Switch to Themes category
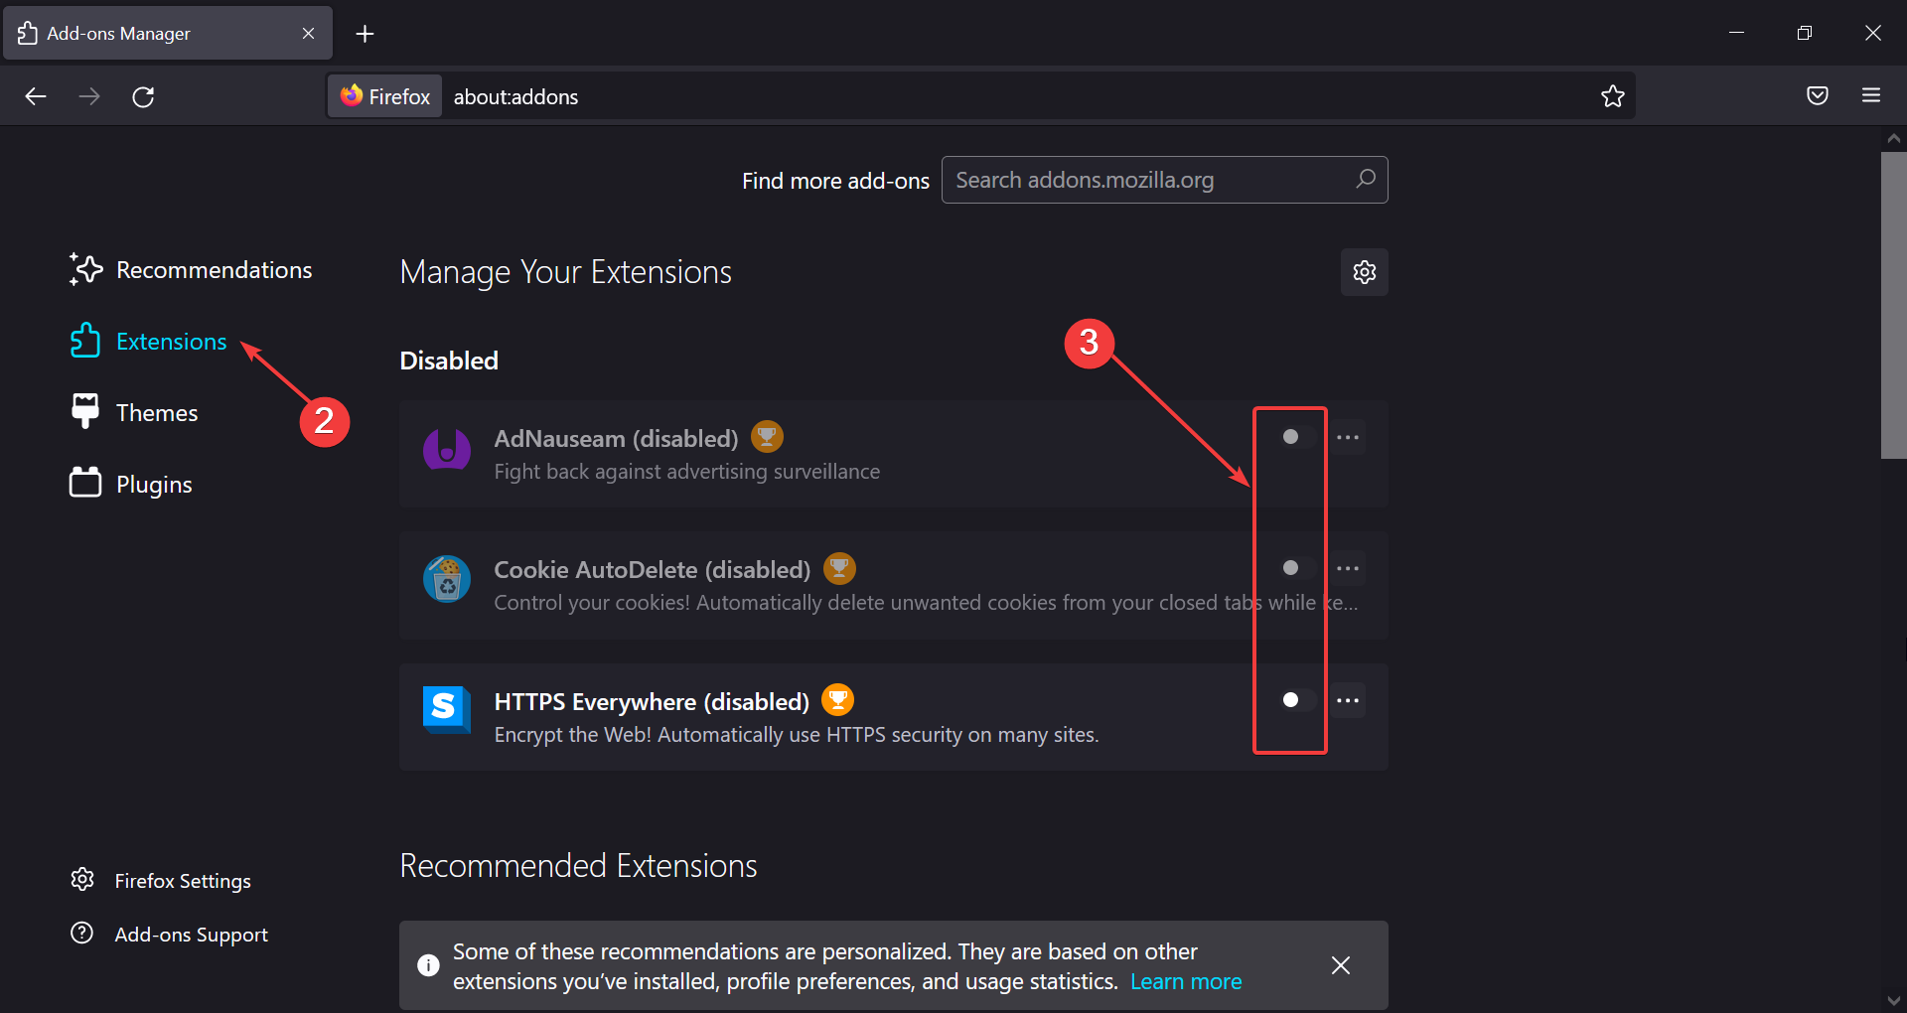 click(x=134, y=412)
